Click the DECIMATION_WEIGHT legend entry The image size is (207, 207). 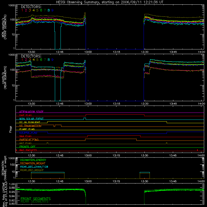[x=33, y=164]
